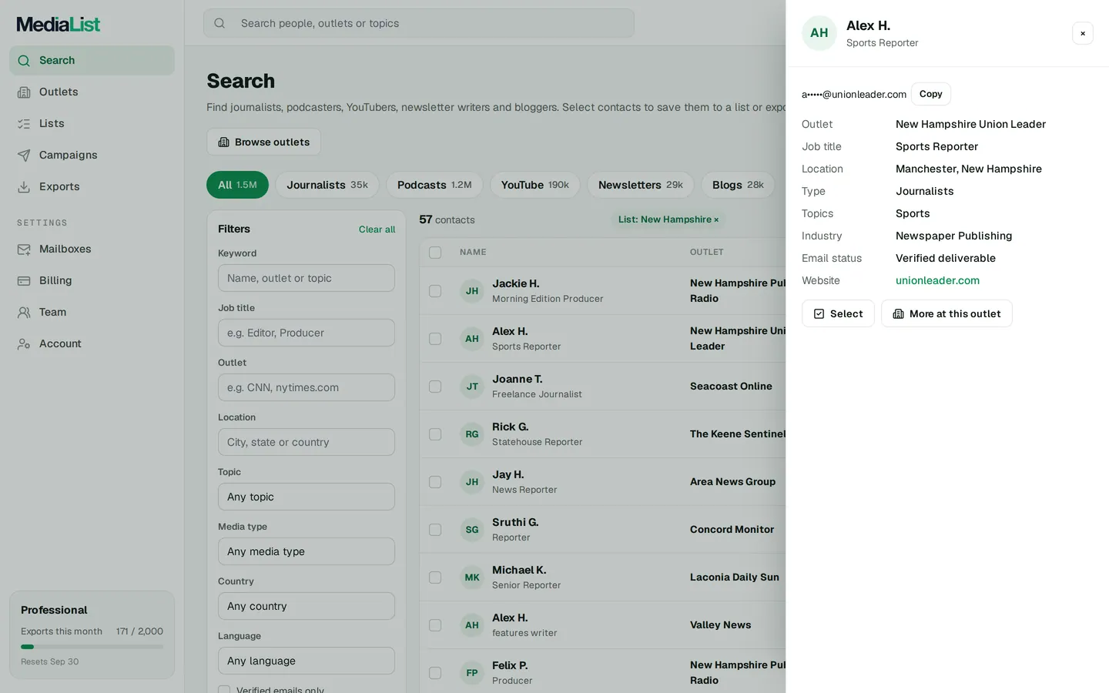Click the Billing card icon
Image resolution: width=1109 pixels, height=693 pixels.
click(x=24, y=281)
